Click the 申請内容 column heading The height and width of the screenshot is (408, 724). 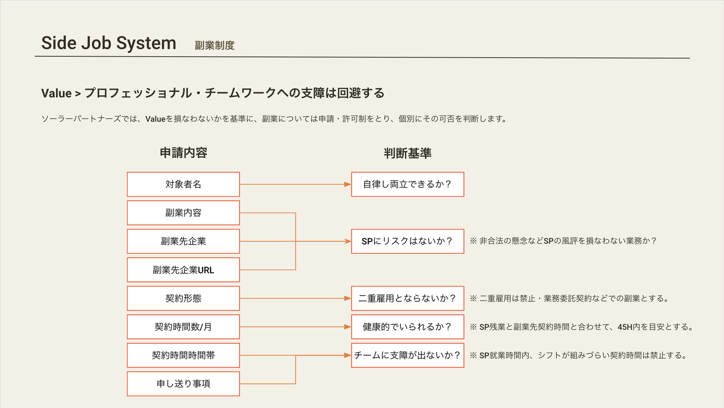pyautogui.click(x=183, y=153)
